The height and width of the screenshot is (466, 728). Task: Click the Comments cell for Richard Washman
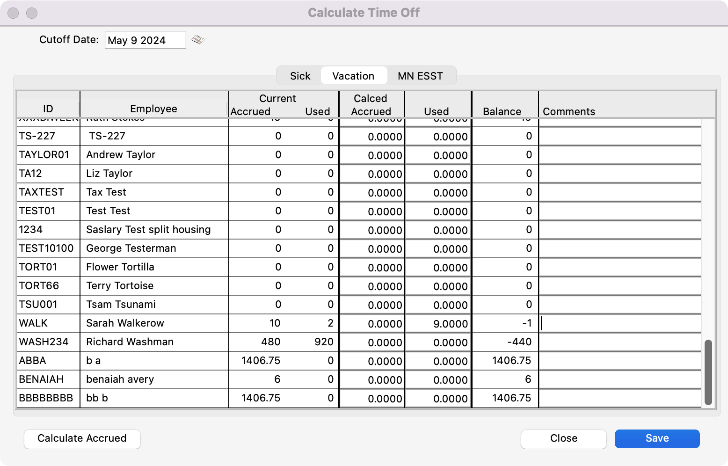point(620,342)
